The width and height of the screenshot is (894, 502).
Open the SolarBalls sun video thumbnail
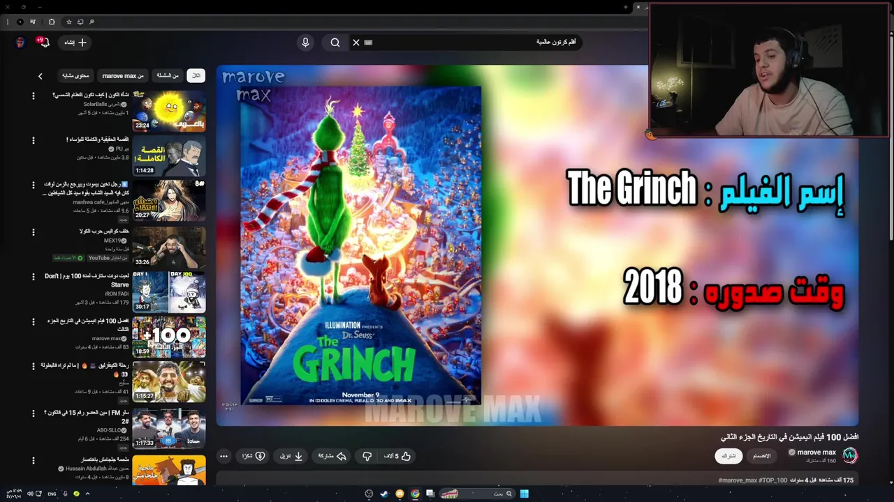click(x=169, y=111)
